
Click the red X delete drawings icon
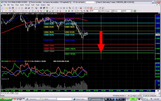pyautogui.click(x=87, y=11)
